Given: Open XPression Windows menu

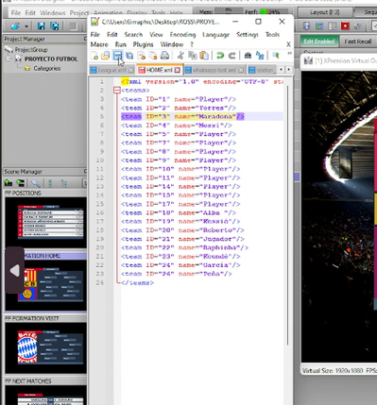Looking at the screenshot, I should [53, 13].
